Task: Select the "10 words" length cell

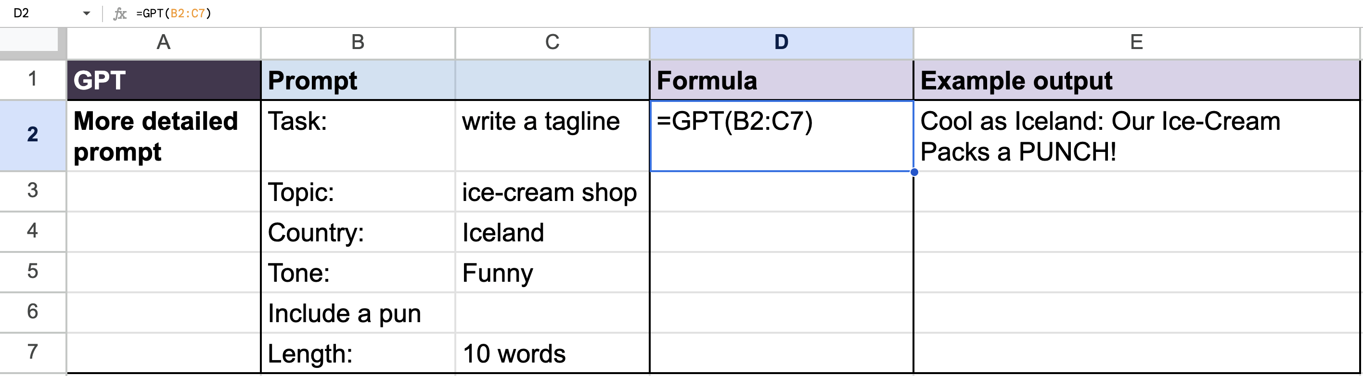Action: 552,353
